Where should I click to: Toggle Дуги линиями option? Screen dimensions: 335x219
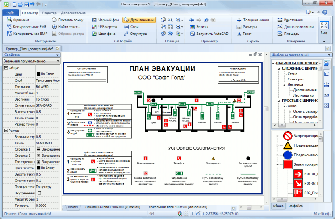(x=139, y=20)
